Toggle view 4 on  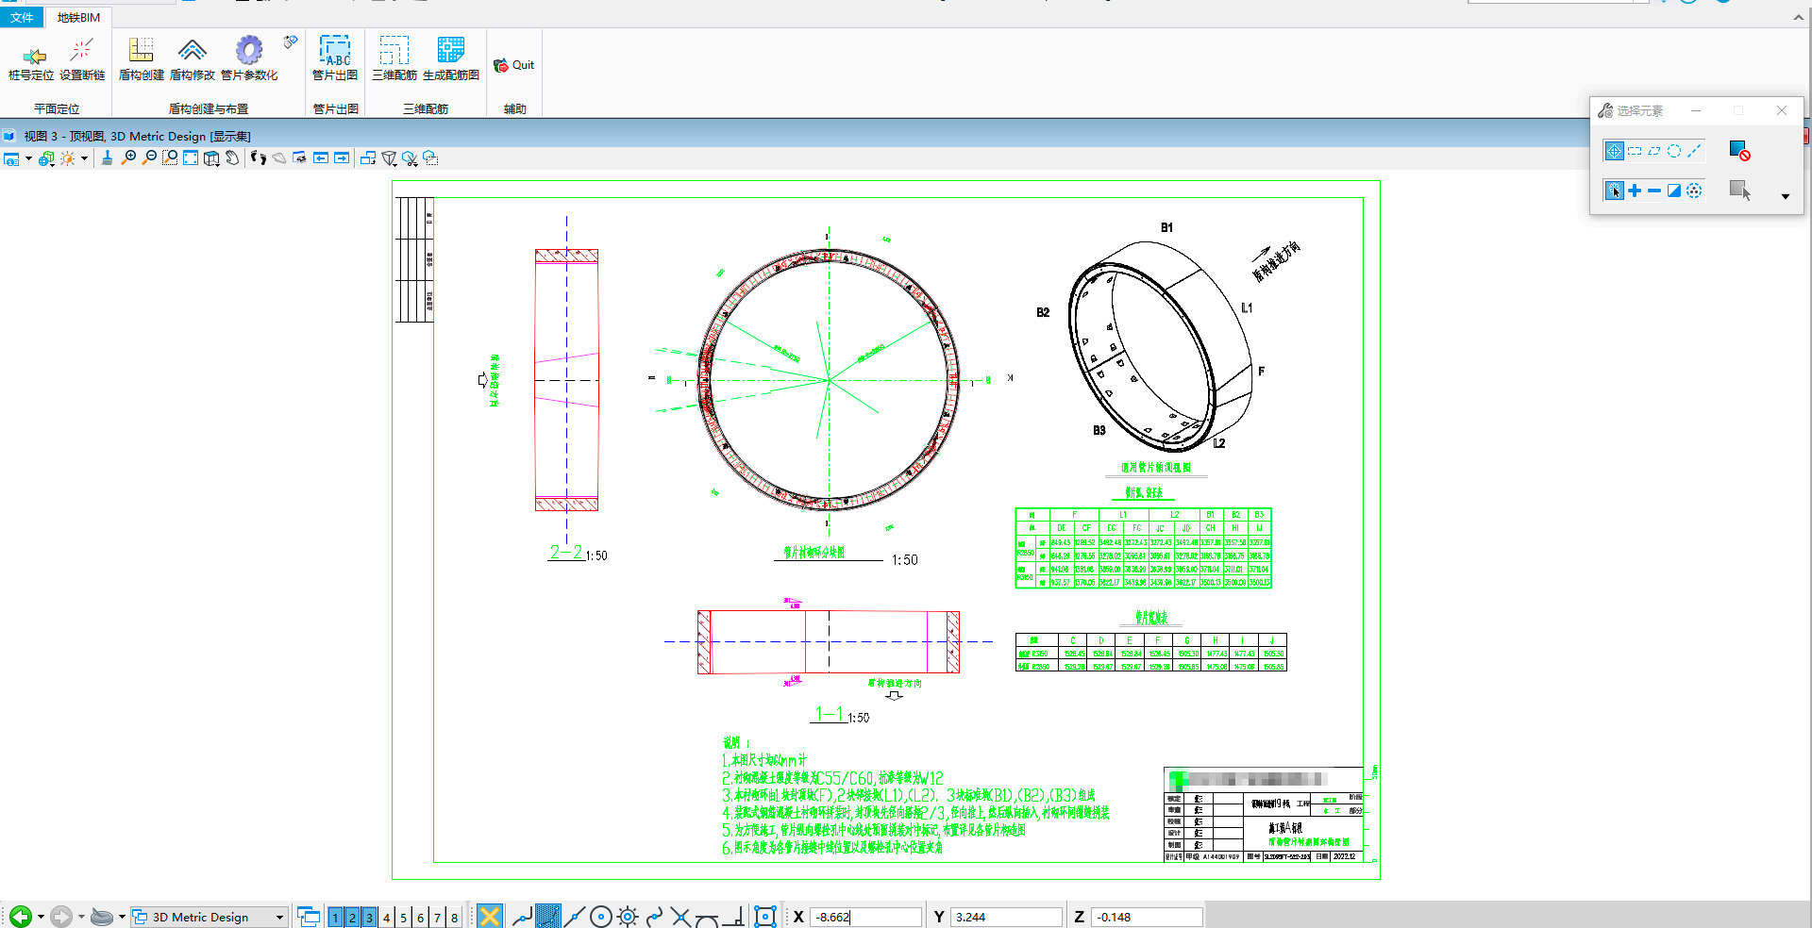click(x=386, y=918)
